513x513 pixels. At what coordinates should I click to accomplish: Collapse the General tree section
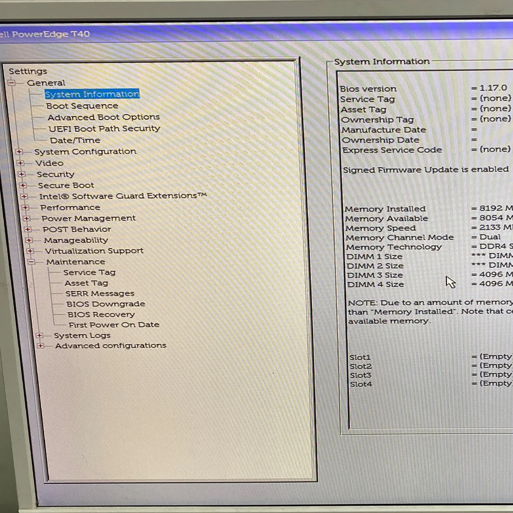click(11, 83)
